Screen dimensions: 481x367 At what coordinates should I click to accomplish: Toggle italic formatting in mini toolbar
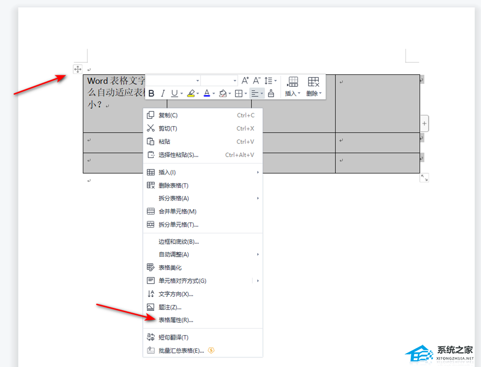[x=163, y=93]
